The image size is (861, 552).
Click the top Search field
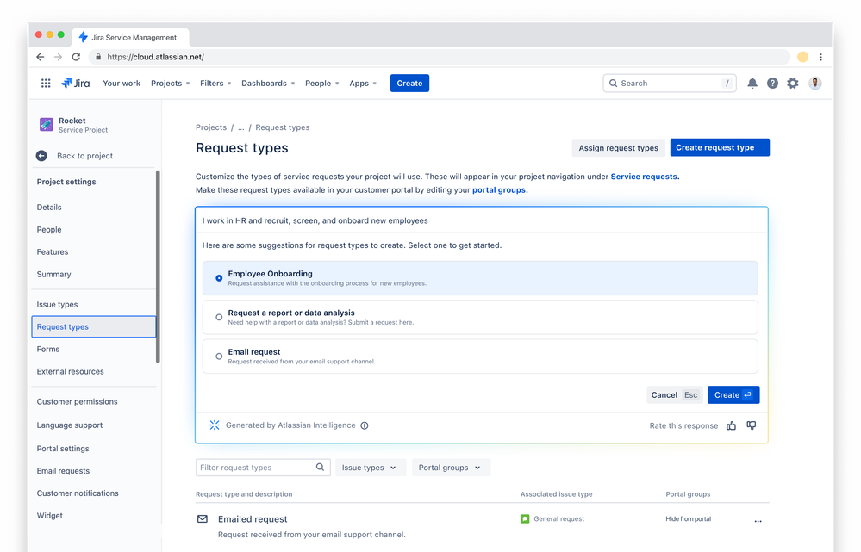(670, 84)
